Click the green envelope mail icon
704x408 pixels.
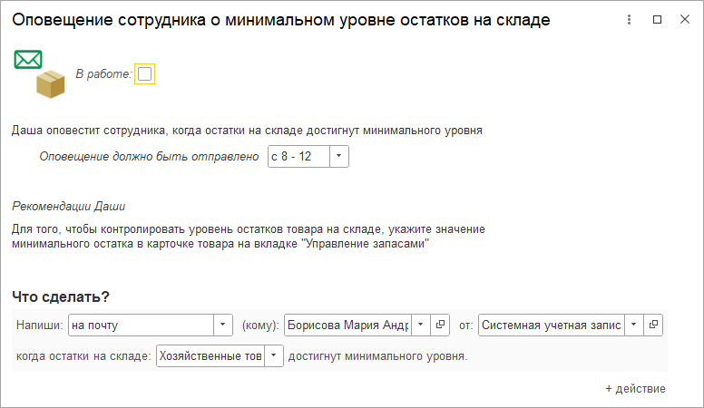pyautogui.click(x=28, y=60)
